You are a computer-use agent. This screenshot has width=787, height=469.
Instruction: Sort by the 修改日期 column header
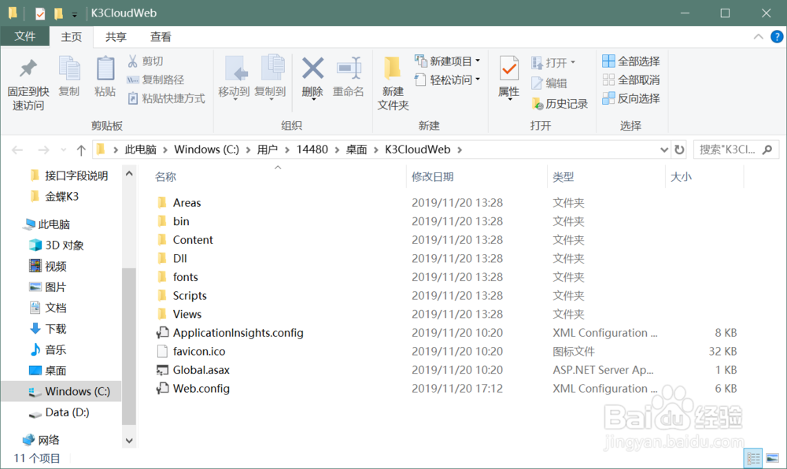tap(433, 176)
